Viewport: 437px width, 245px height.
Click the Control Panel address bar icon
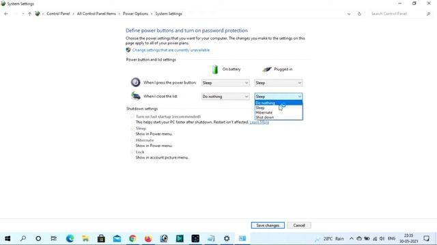click(38, 14)
